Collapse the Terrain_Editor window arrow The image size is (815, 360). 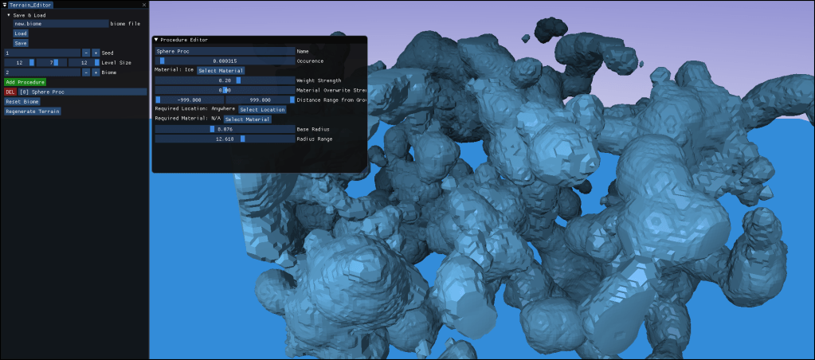coord(4,5)
